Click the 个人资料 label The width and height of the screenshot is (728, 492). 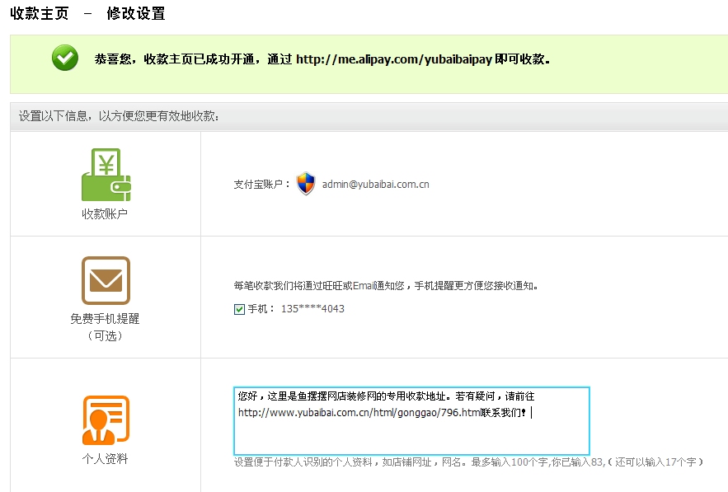105,459
